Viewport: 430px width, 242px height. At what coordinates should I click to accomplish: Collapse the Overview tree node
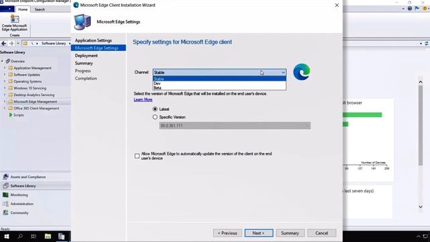(x=2, y=61)
